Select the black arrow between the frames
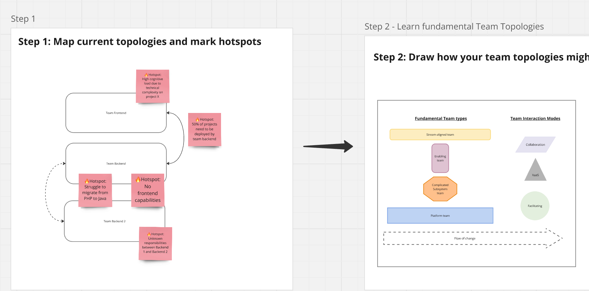The width and height of the screenshot is (589, 291). coord(328,146)
